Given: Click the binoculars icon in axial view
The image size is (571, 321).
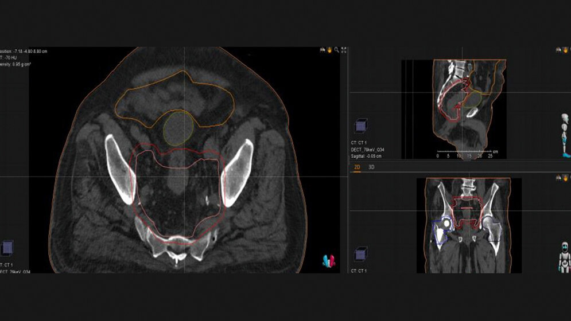Looking at the screenshot, I should [323, 50].
